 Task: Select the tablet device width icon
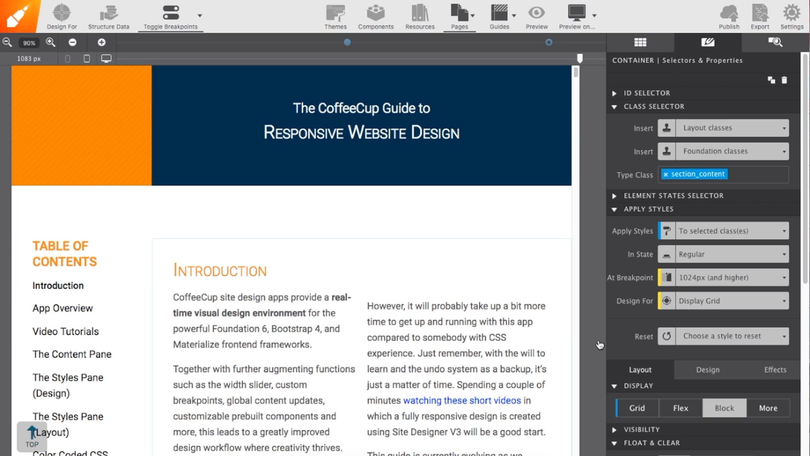[x=87, y=59]
